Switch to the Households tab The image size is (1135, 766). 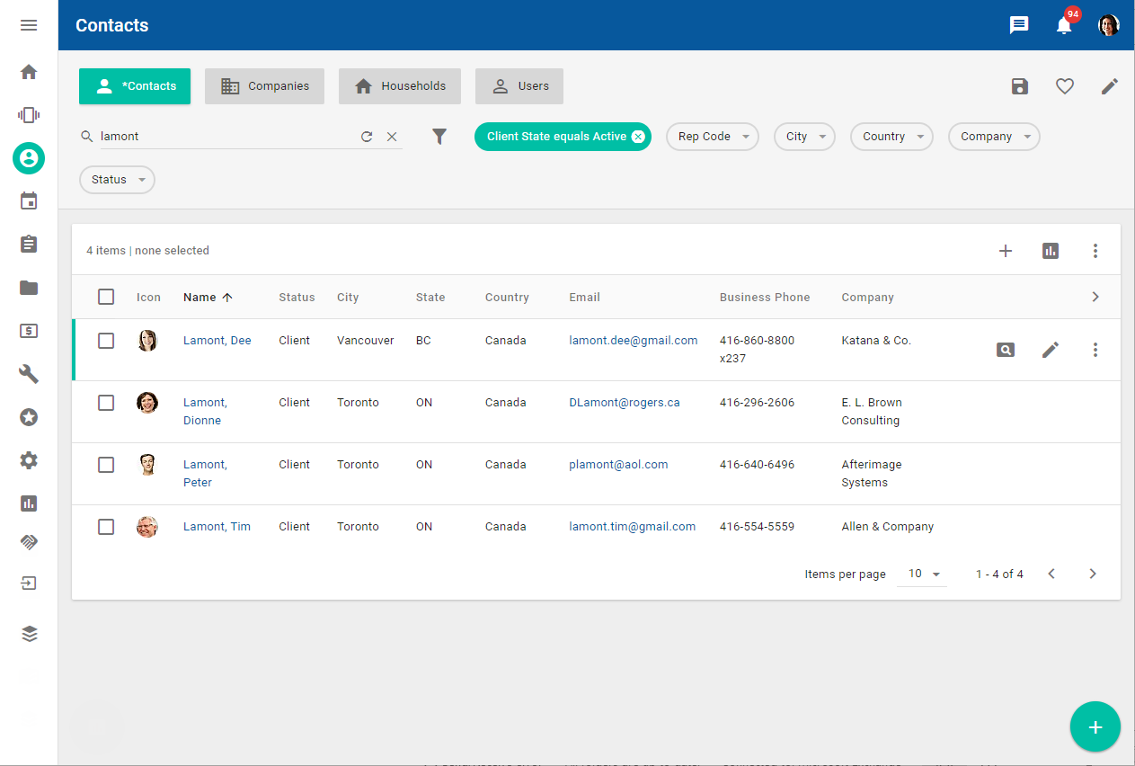pyautogui.click(x=399, y=86)
